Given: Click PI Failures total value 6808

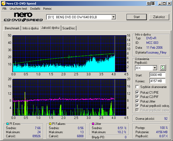Looking at the screenshot, I should click(80, 136).
